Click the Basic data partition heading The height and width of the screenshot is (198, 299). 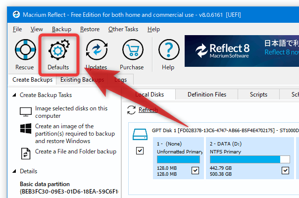(45, 184)
